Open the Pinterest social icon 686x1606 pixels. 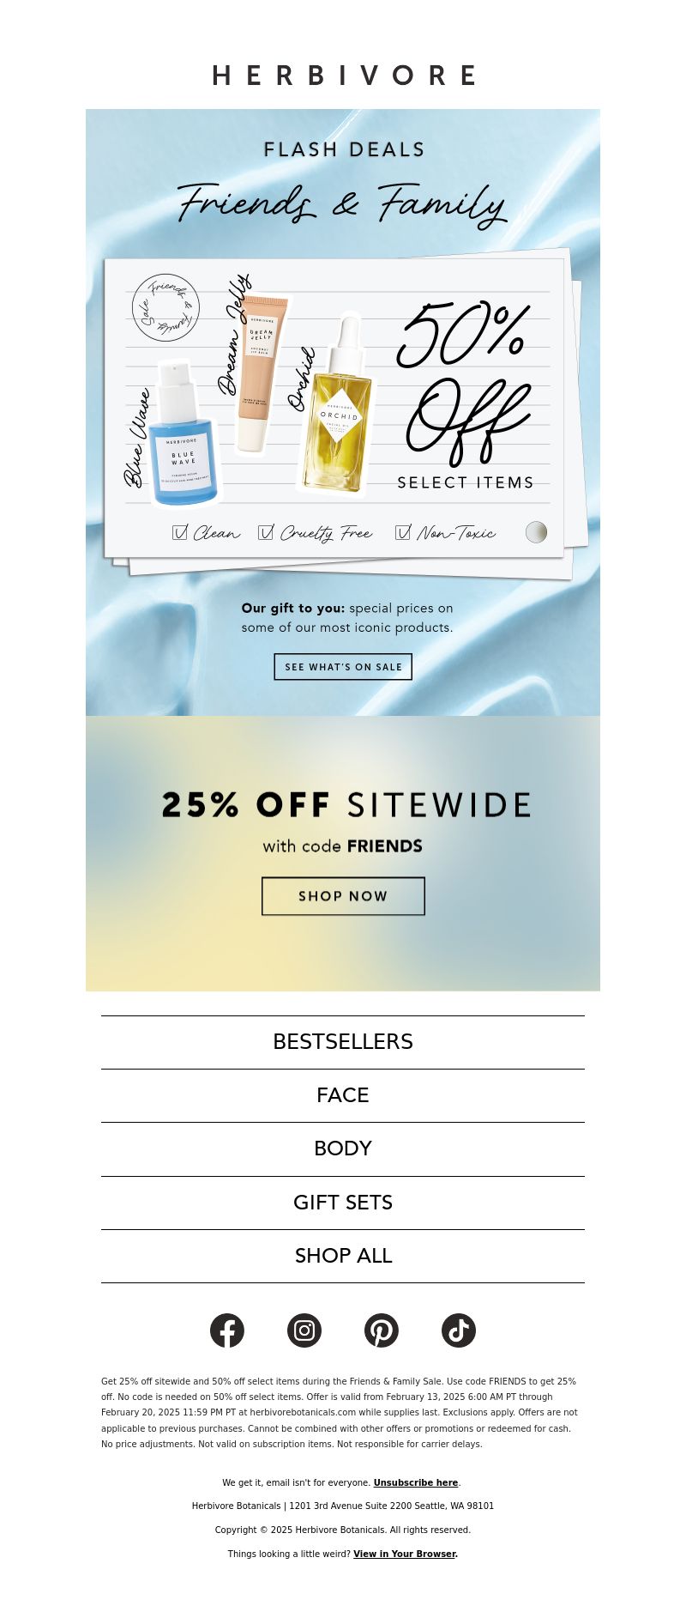tap(382, 1330)
